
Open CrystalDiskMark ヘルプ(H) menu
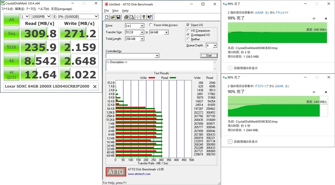tap(44, 9)
